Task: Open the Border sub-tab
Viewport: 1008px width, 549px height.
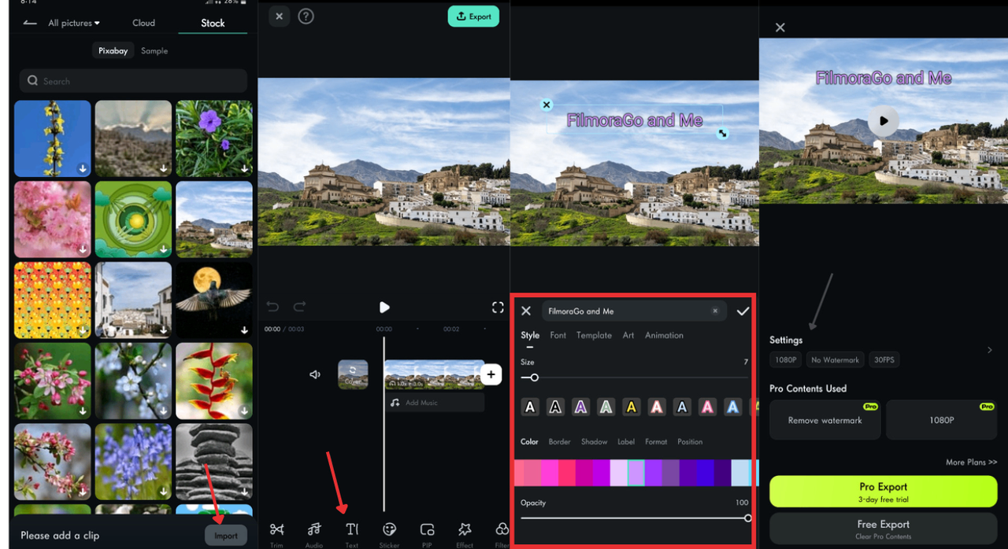Action: coord(559,442)
